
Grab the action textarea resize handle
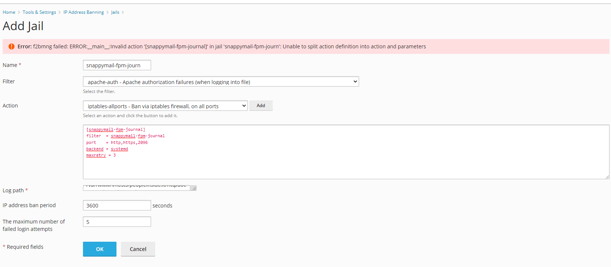[x=607, y=177]
